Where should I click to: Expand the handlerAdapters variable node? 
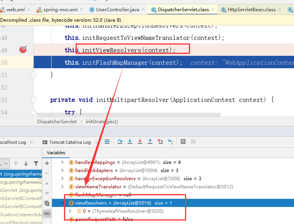[62, 170]
